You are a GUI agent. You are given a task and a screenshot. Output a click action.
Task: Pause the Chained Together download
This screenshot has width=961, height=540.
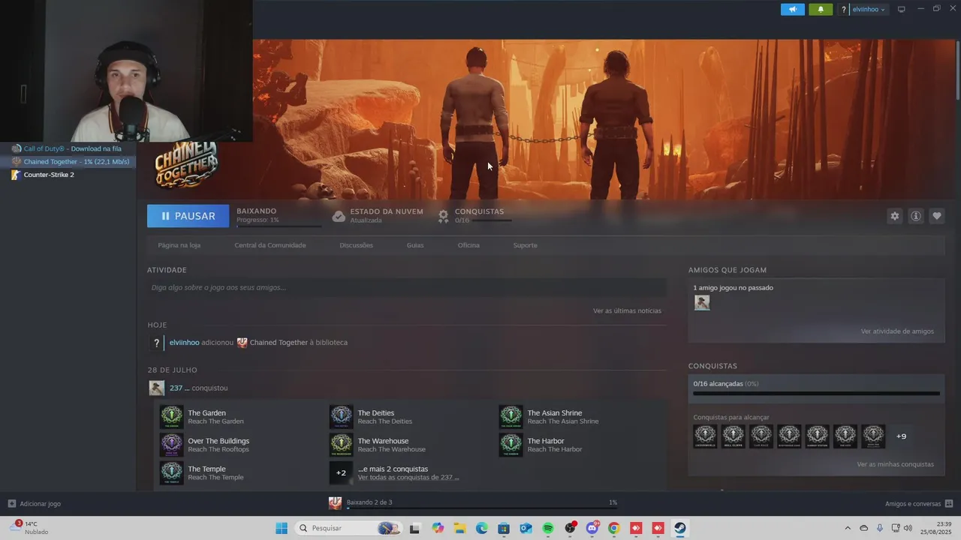pos(188,216)
